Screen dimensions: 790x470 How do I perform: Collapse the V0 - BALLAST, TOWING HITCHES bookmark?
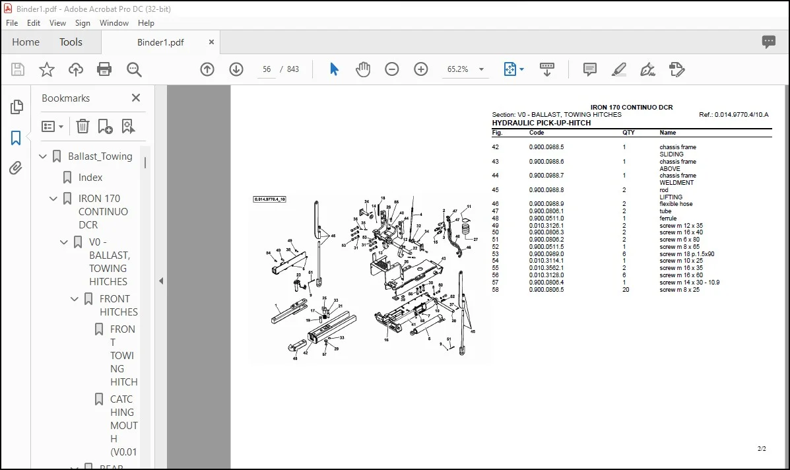pos(64,242)
